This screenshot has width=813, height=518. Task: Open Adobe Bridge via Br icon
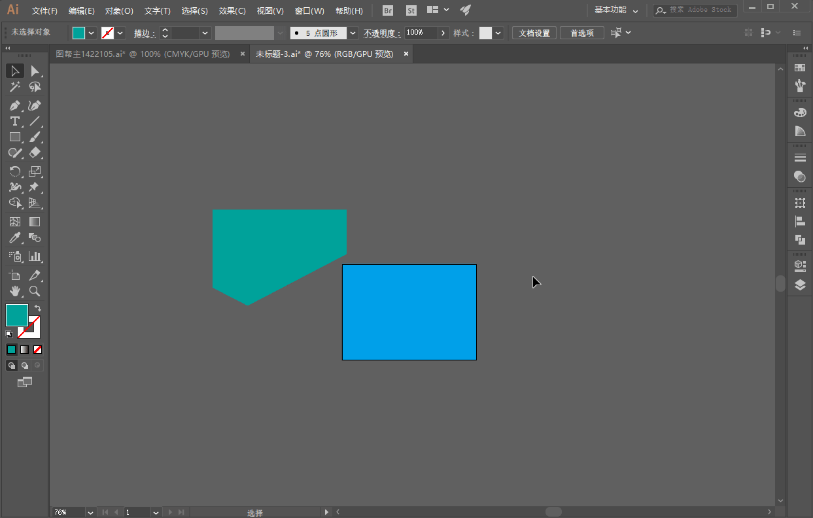click(x=388, y=10)
